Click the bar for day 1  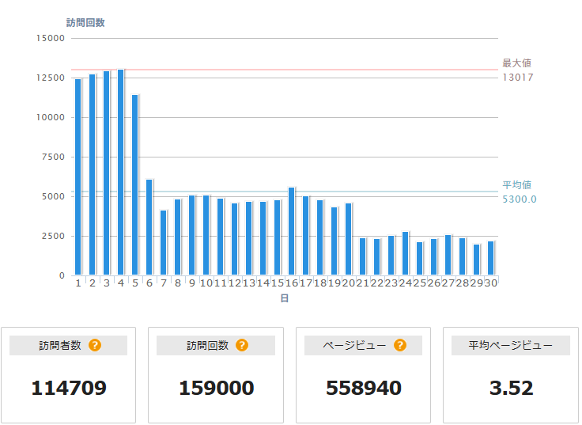[77, 176]
